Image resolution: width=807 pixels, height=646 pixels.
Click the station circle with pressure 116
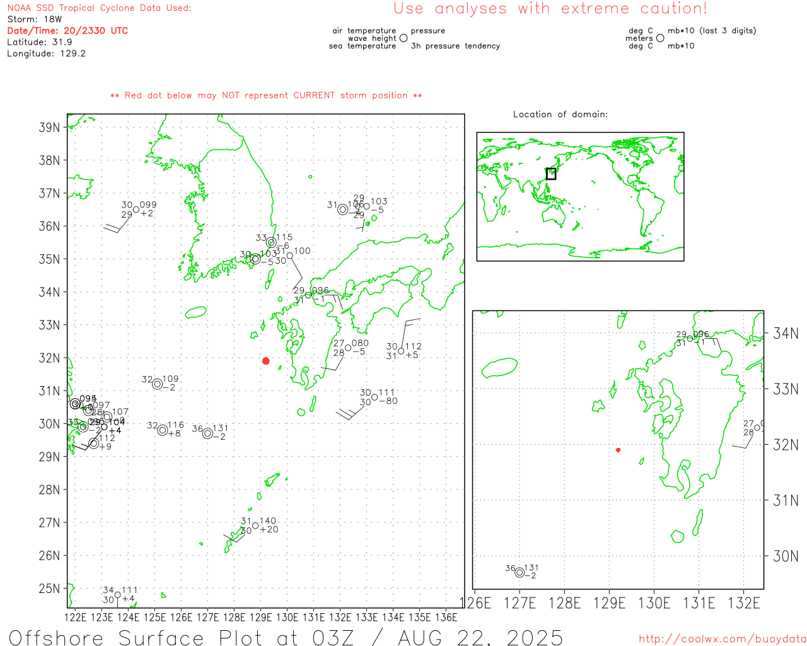(163, 430)
